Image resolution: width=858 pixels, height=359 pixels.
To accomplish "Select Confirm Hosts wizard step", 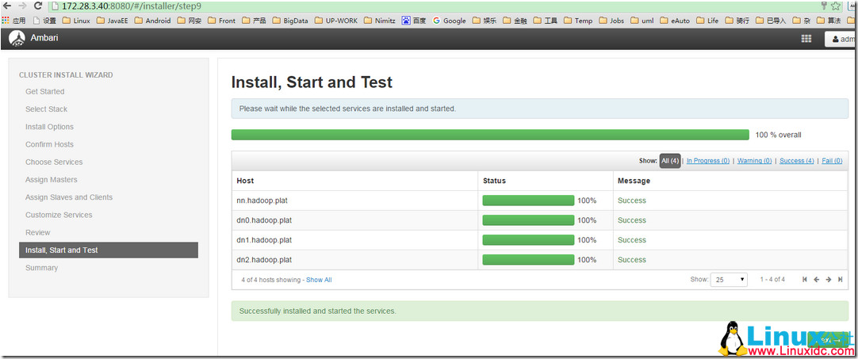I will pos(49,144).
